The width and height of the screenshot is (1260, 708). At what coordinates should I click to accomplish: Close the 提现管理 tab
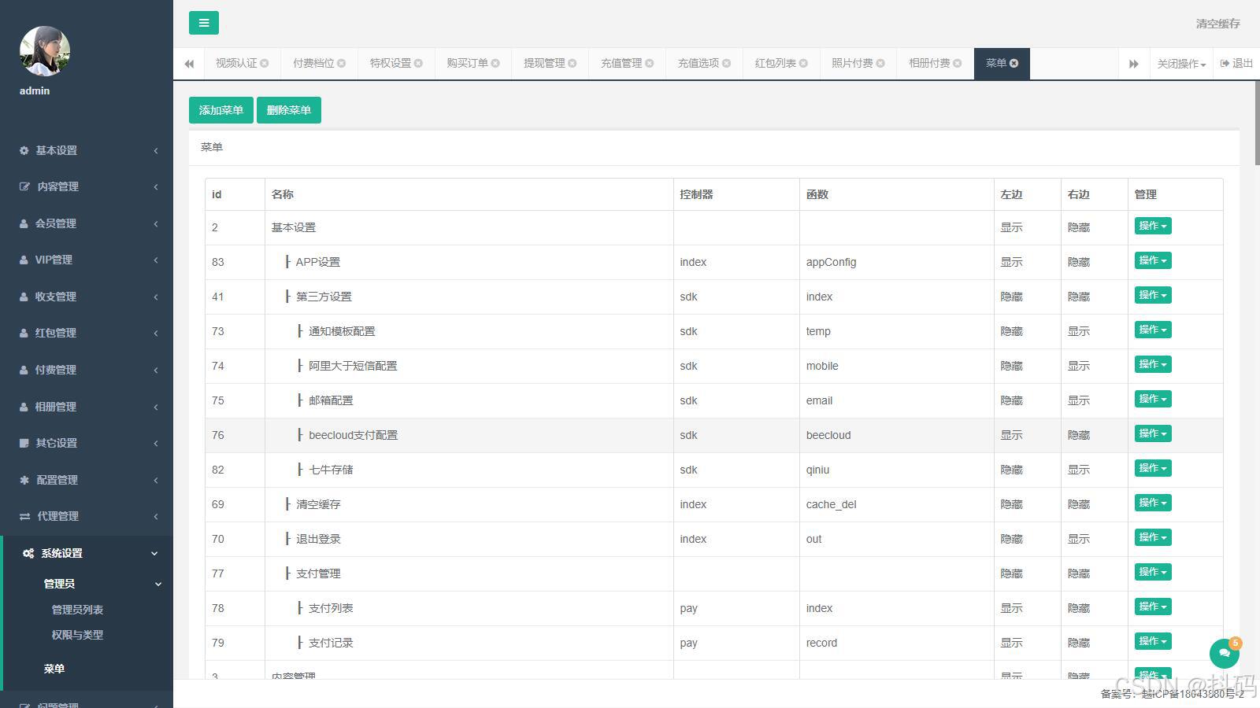573,64
